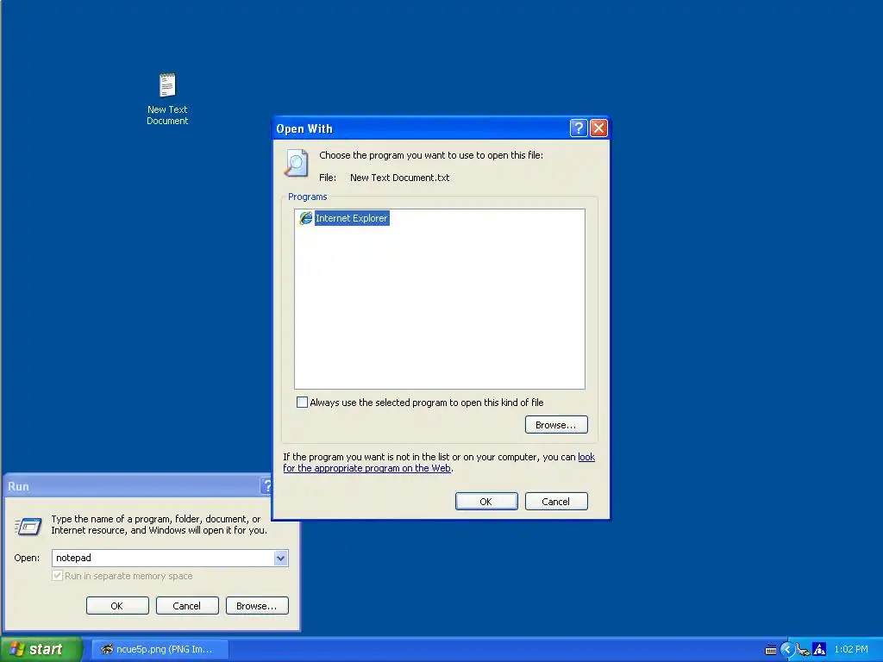Click the Safely Remove Hardware tray icon
The width and height of the screenshot is (883, 662).
(x=804, y=650)
